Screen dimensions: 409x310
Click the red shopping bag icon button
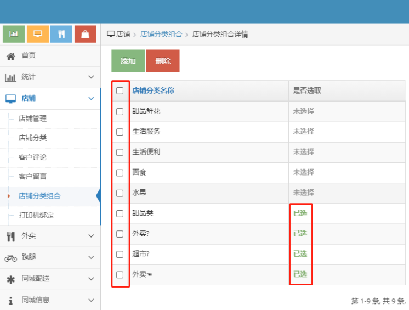85,34
